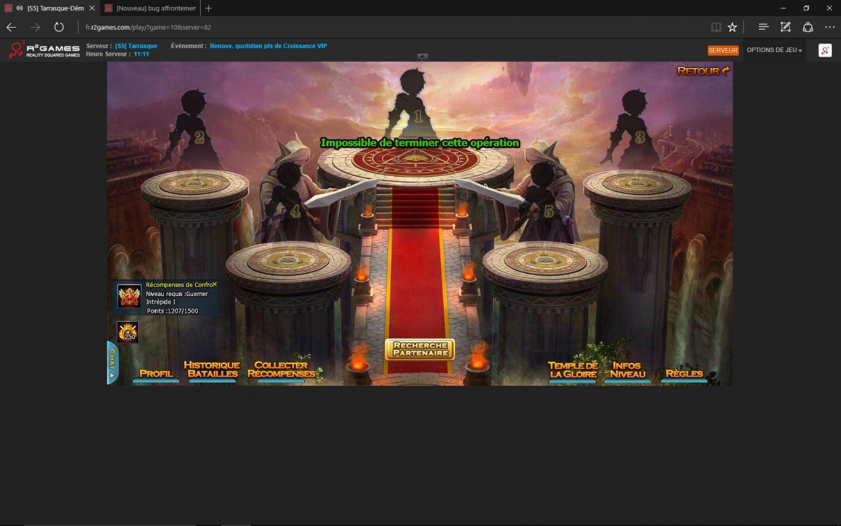Collapse the top bar arrow above the game
The height and width of the screenshot is (526, 841).
click(x=422, y=56)
